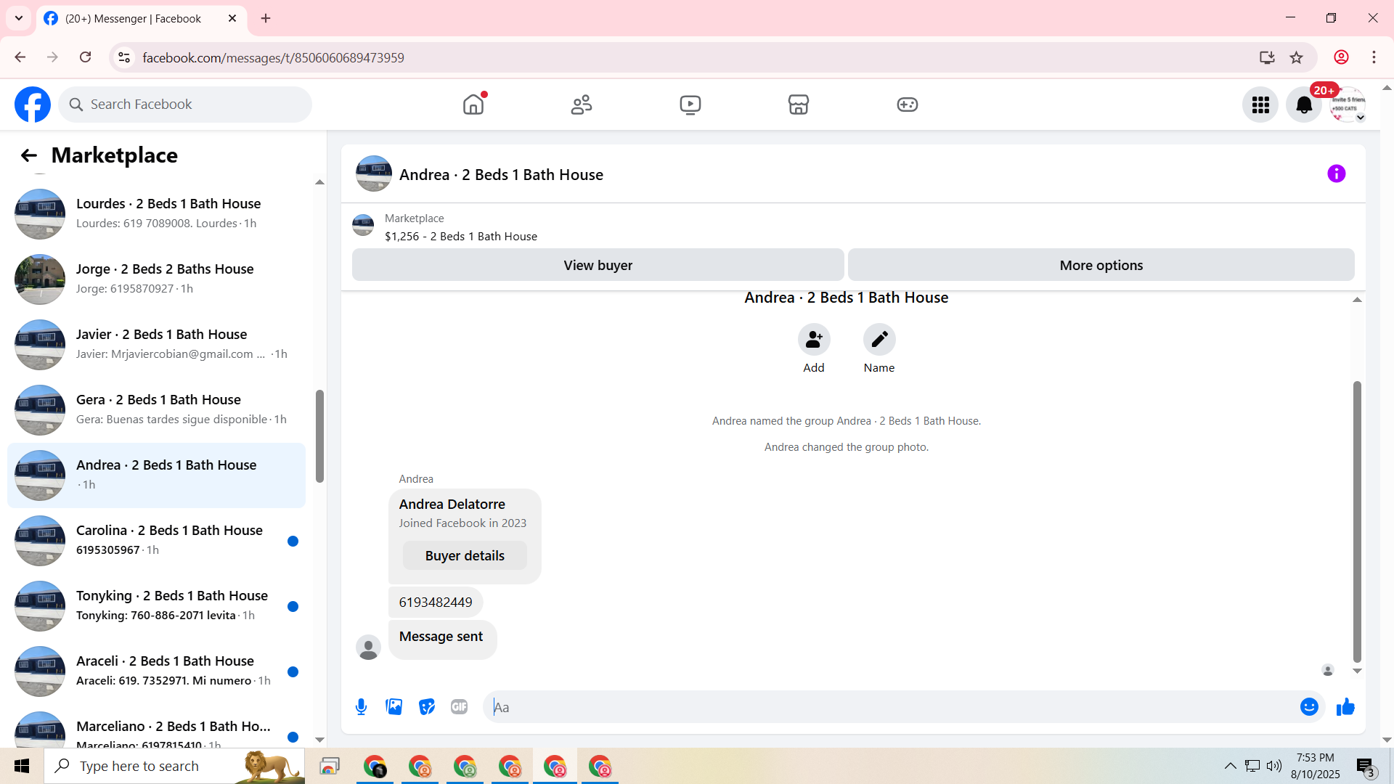The height and width of the screenshot is (784, 1394).
Task: Attach a file with the photo icon
Action: click(x=394, y=707)
